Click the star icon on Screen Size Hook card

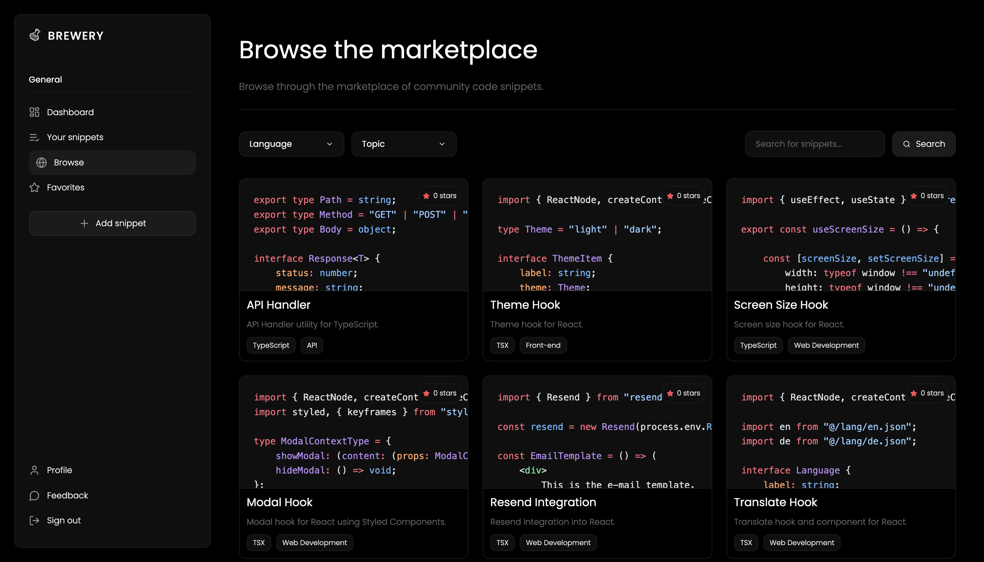pyautogui.click(x=914, y=196)
